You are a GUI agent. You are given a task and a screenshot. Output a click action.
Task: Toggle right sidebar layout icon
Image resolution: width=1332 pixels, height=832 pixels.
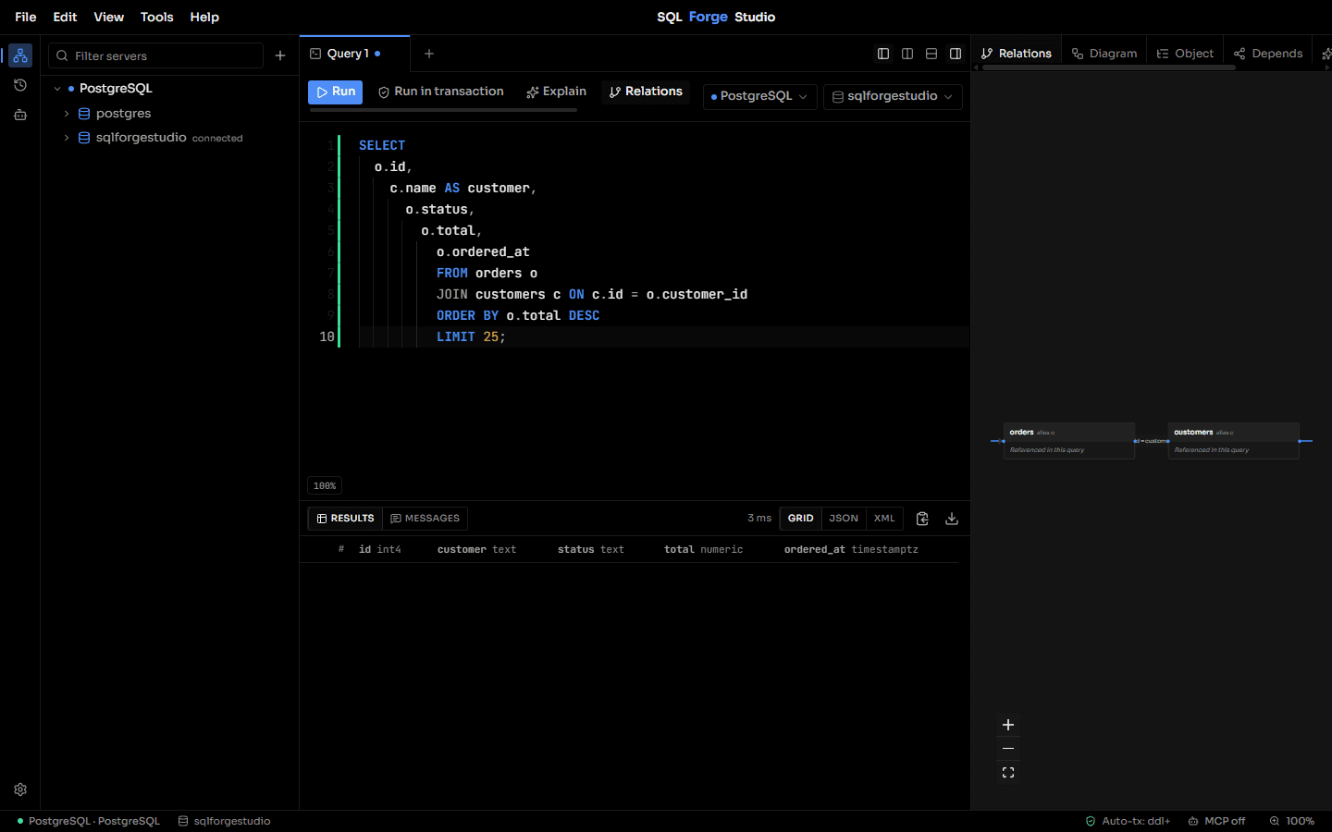956,54
